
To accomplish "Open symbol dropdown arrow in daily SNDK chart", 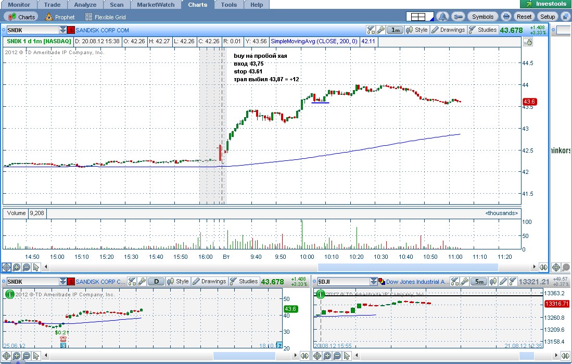I will coord(63,282).
